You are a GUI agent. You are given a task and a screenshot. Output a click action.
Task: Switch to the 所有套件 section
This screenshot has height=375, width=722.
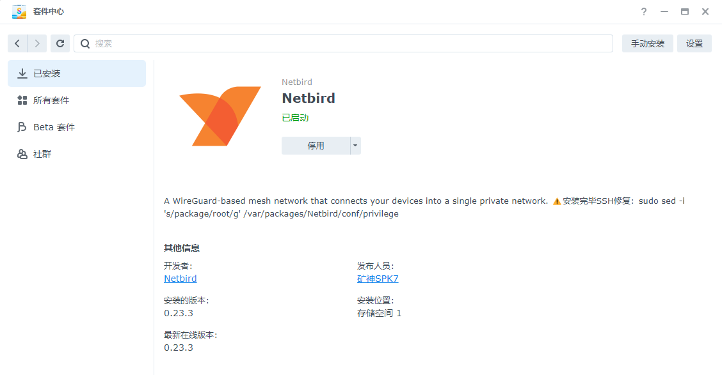[x=52, y=100]
